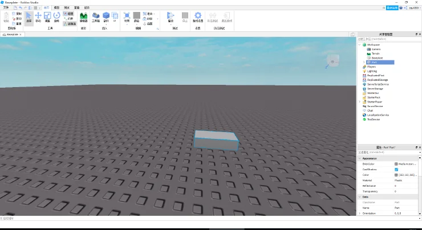Click the Paste clipboard icon
This screenshot has height=230, width=422.
pyautogui.click(x=6, y=18)
